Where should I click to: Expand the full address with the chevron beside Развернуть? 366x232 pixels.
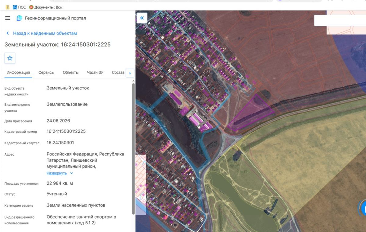[72, 173]
